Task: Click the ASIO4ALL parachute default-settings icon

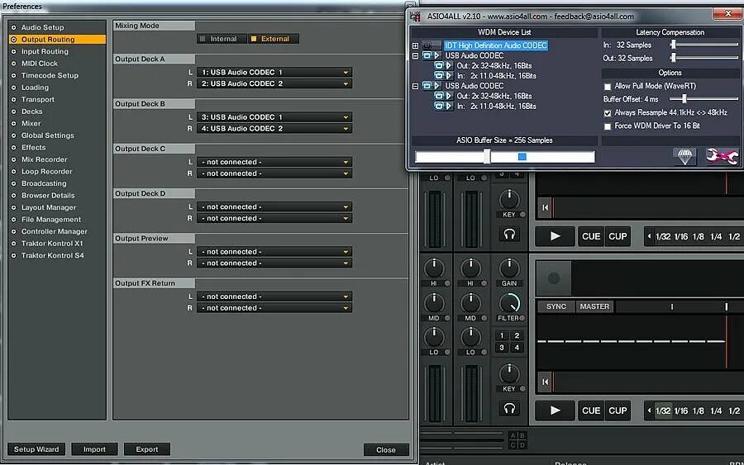Action: [684, 156]
